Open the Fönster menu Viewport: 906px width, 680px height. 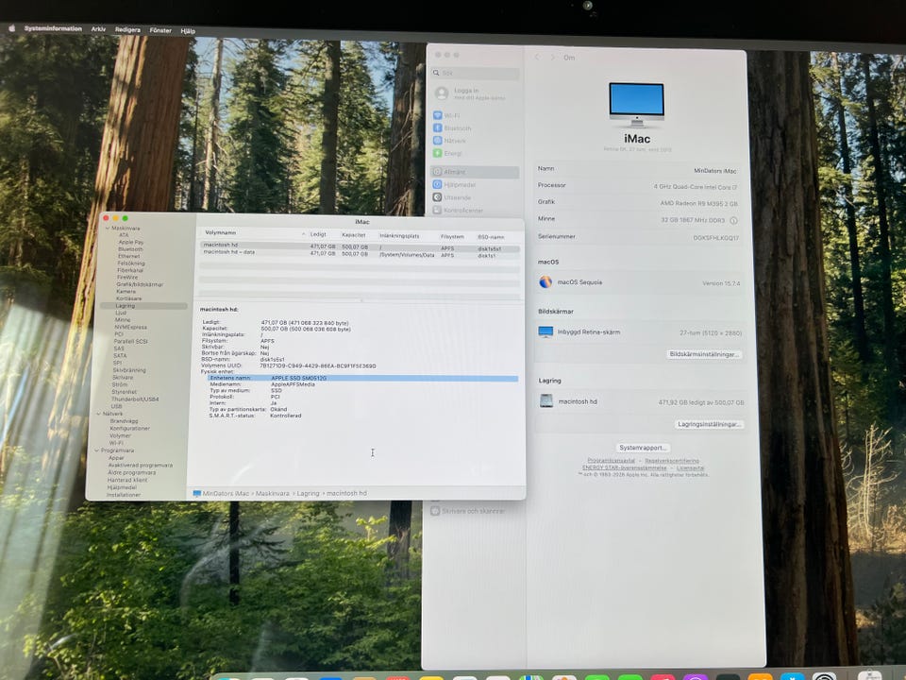coord(160,30)
